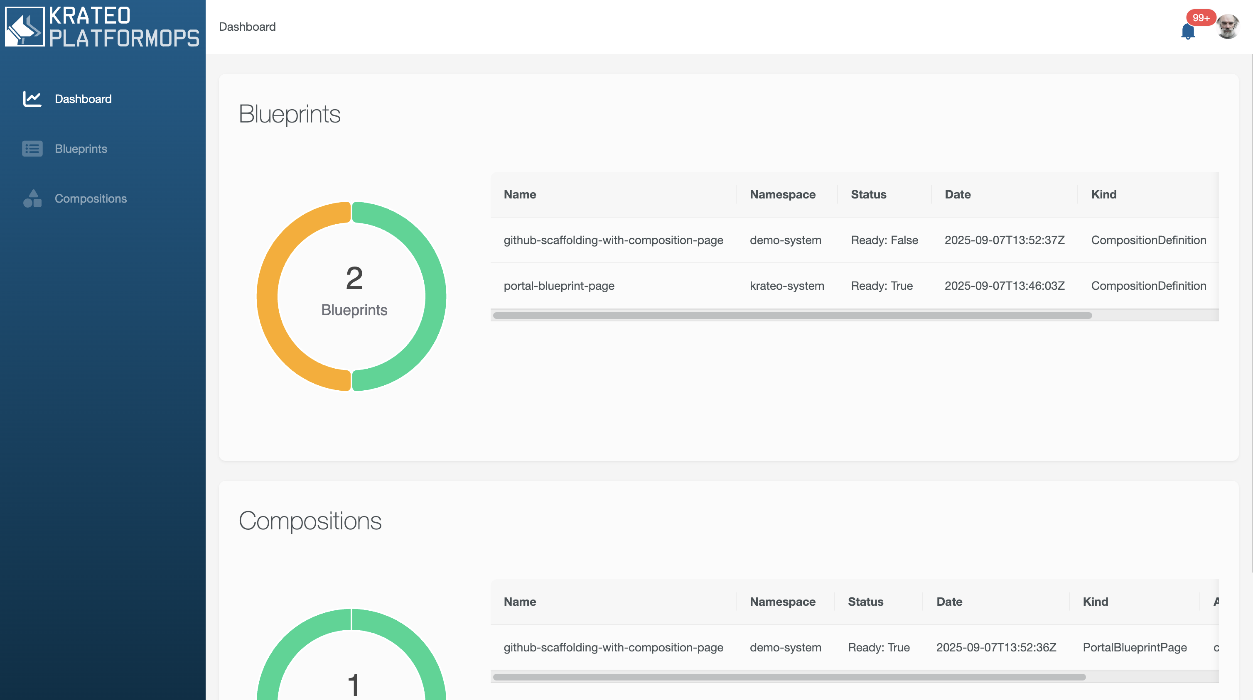The image size is (1253, 700).
Task: Select the Dashboard chart icon in sidebar
Action: tap(32, 99)
